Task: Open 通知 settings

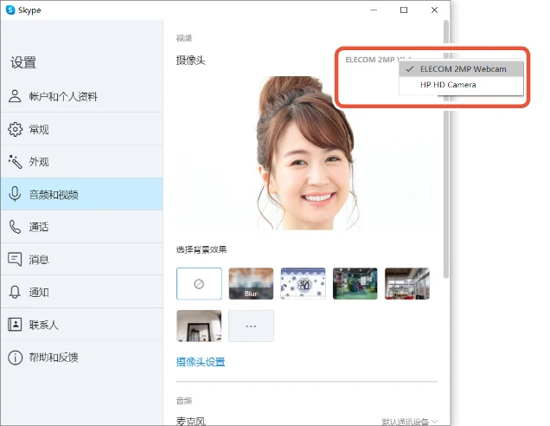Action: [82, 292]
